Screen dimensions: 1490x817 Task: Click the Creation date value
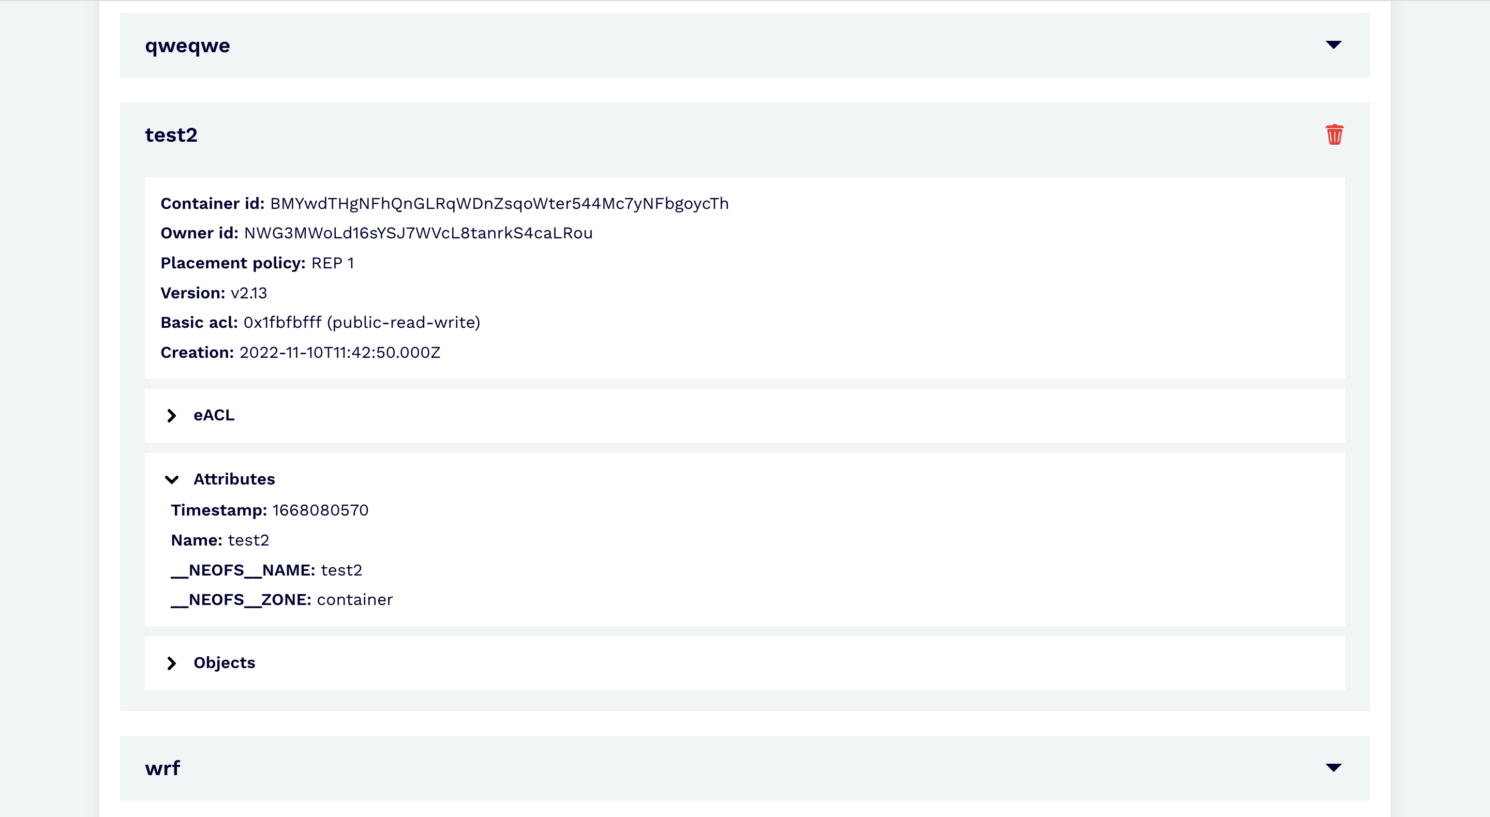[x=339, y=353]
